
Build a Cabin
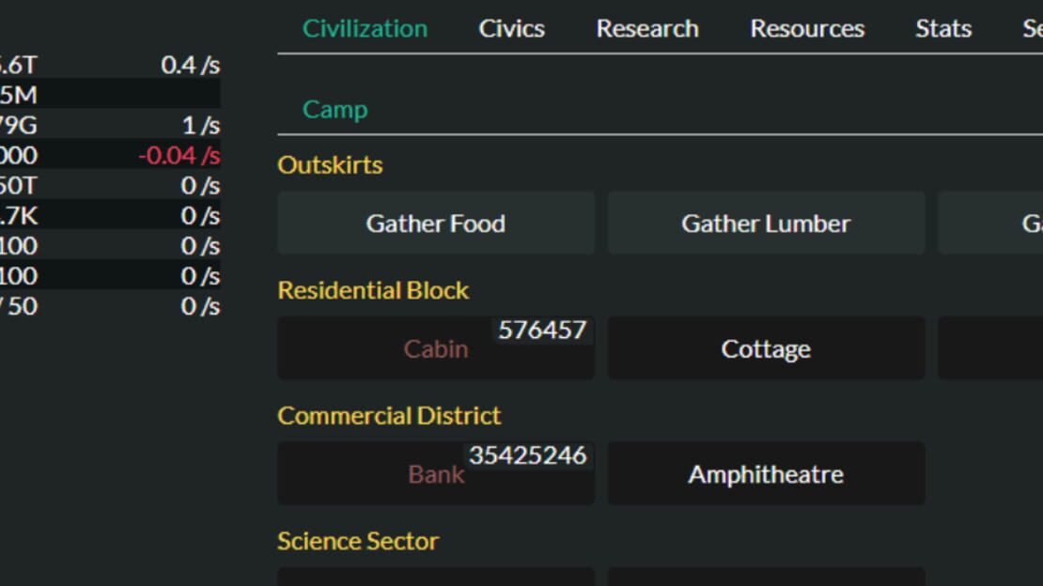pyautogui.click(x=436, y=348)
